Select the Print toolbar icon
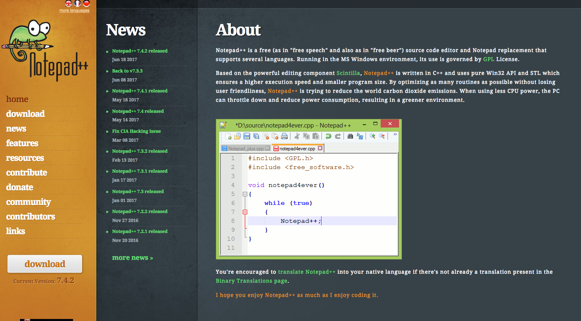This screenshot has width=581, height=321. point(284,136)
